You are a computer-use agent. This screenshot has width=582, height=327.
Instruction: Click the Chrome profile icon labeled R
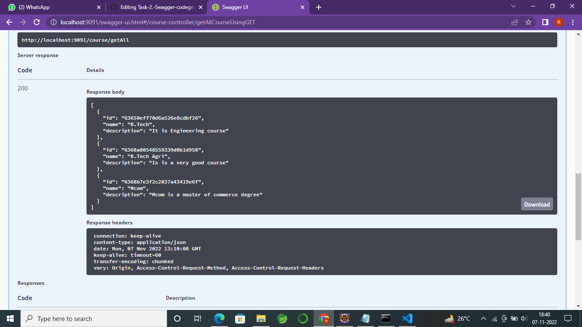(559, 22)
